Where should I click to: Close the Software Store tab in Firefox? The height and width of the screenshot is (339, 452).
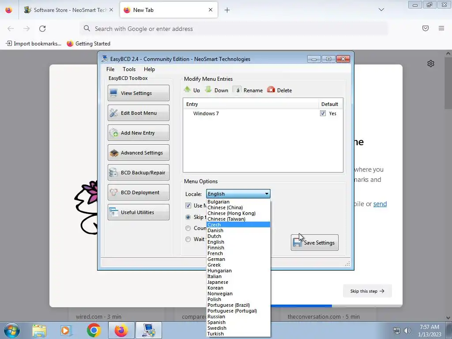tap(111, 10)
